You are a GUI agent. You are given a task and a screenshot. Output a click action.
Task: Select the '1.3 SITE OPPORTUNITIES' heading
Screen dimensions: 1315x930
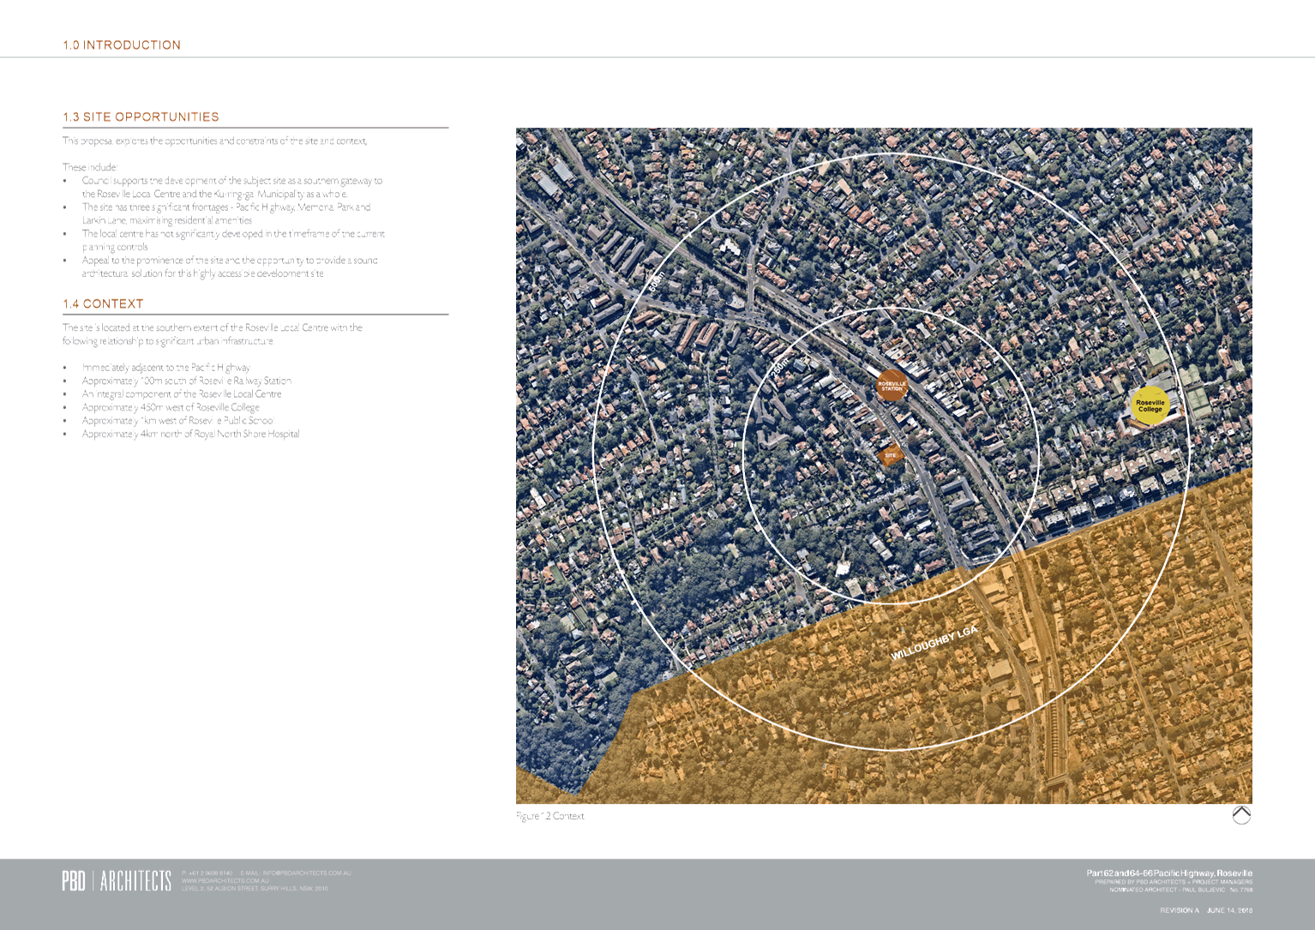point(141,117)
